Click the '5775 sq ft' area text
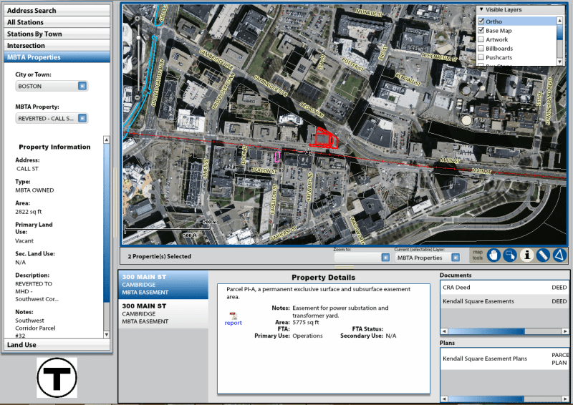Viewport: 573px width, 405px height. click(306, 322)
